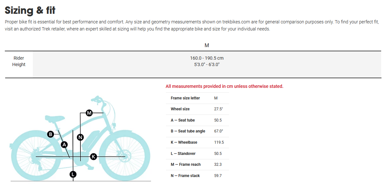Screen dimensions: 386x186
Task: Click the Rider Height row label
Action: 19,61
